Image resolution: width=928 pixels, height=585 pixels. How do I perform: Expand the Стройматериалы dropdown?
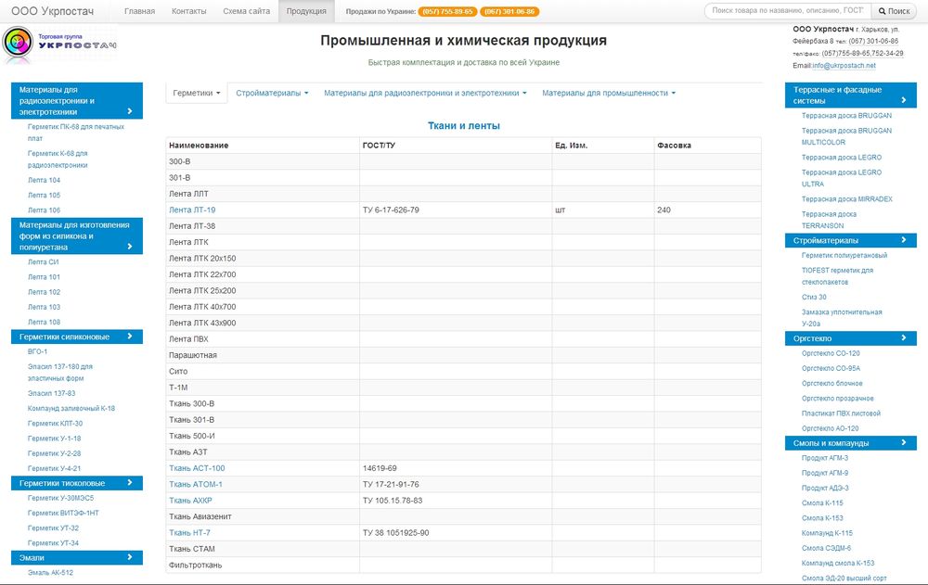coord(272,93)
